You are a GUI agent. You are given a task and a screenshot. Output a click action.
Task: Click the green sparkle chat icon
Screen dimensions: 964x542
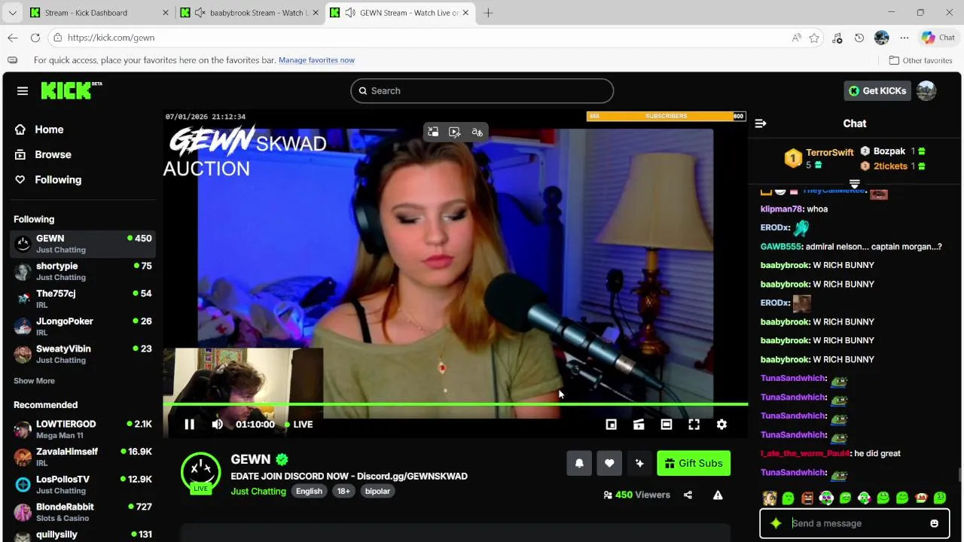[776, 523]
